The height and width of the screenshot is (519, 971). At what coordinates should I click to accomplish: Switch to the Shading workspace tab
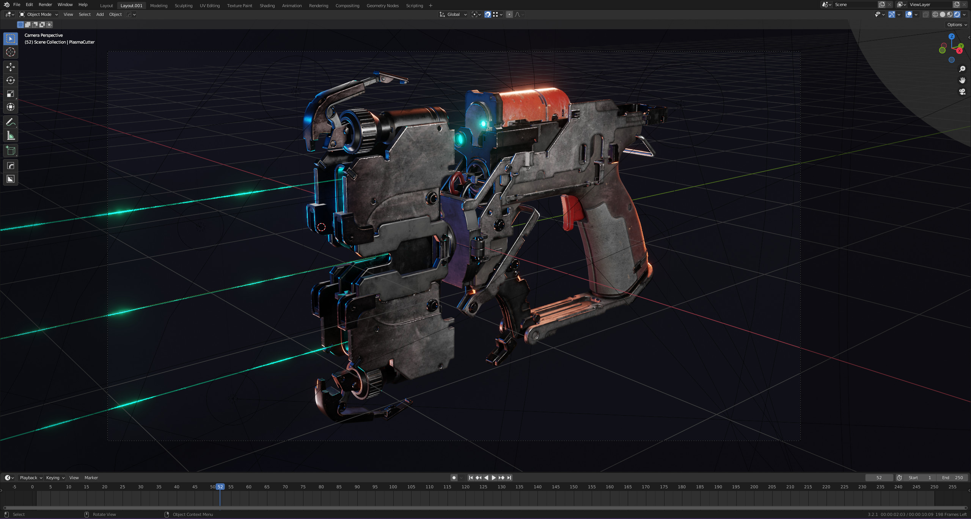tap(267, 6)
